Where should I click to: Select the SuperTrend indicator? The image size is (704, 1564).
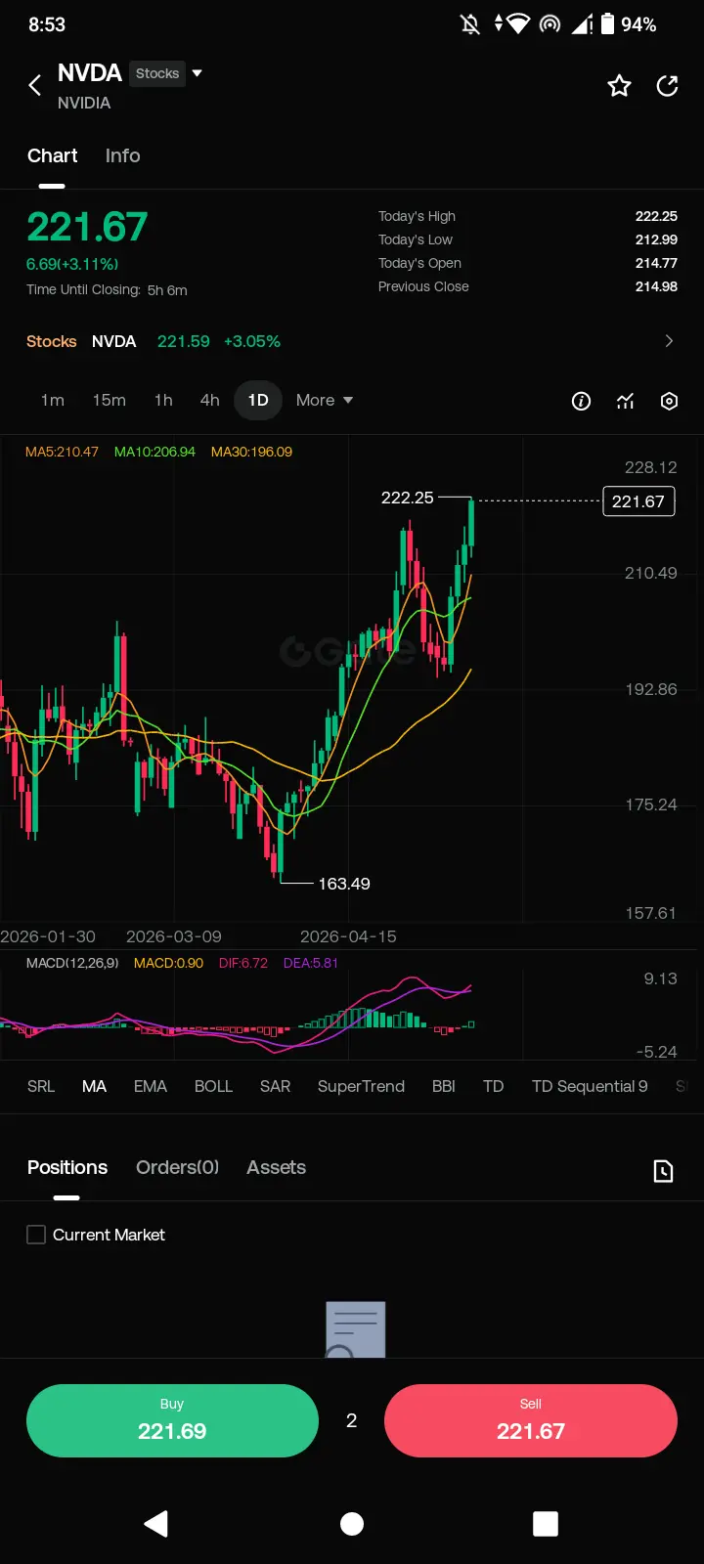click(361, 1086)
